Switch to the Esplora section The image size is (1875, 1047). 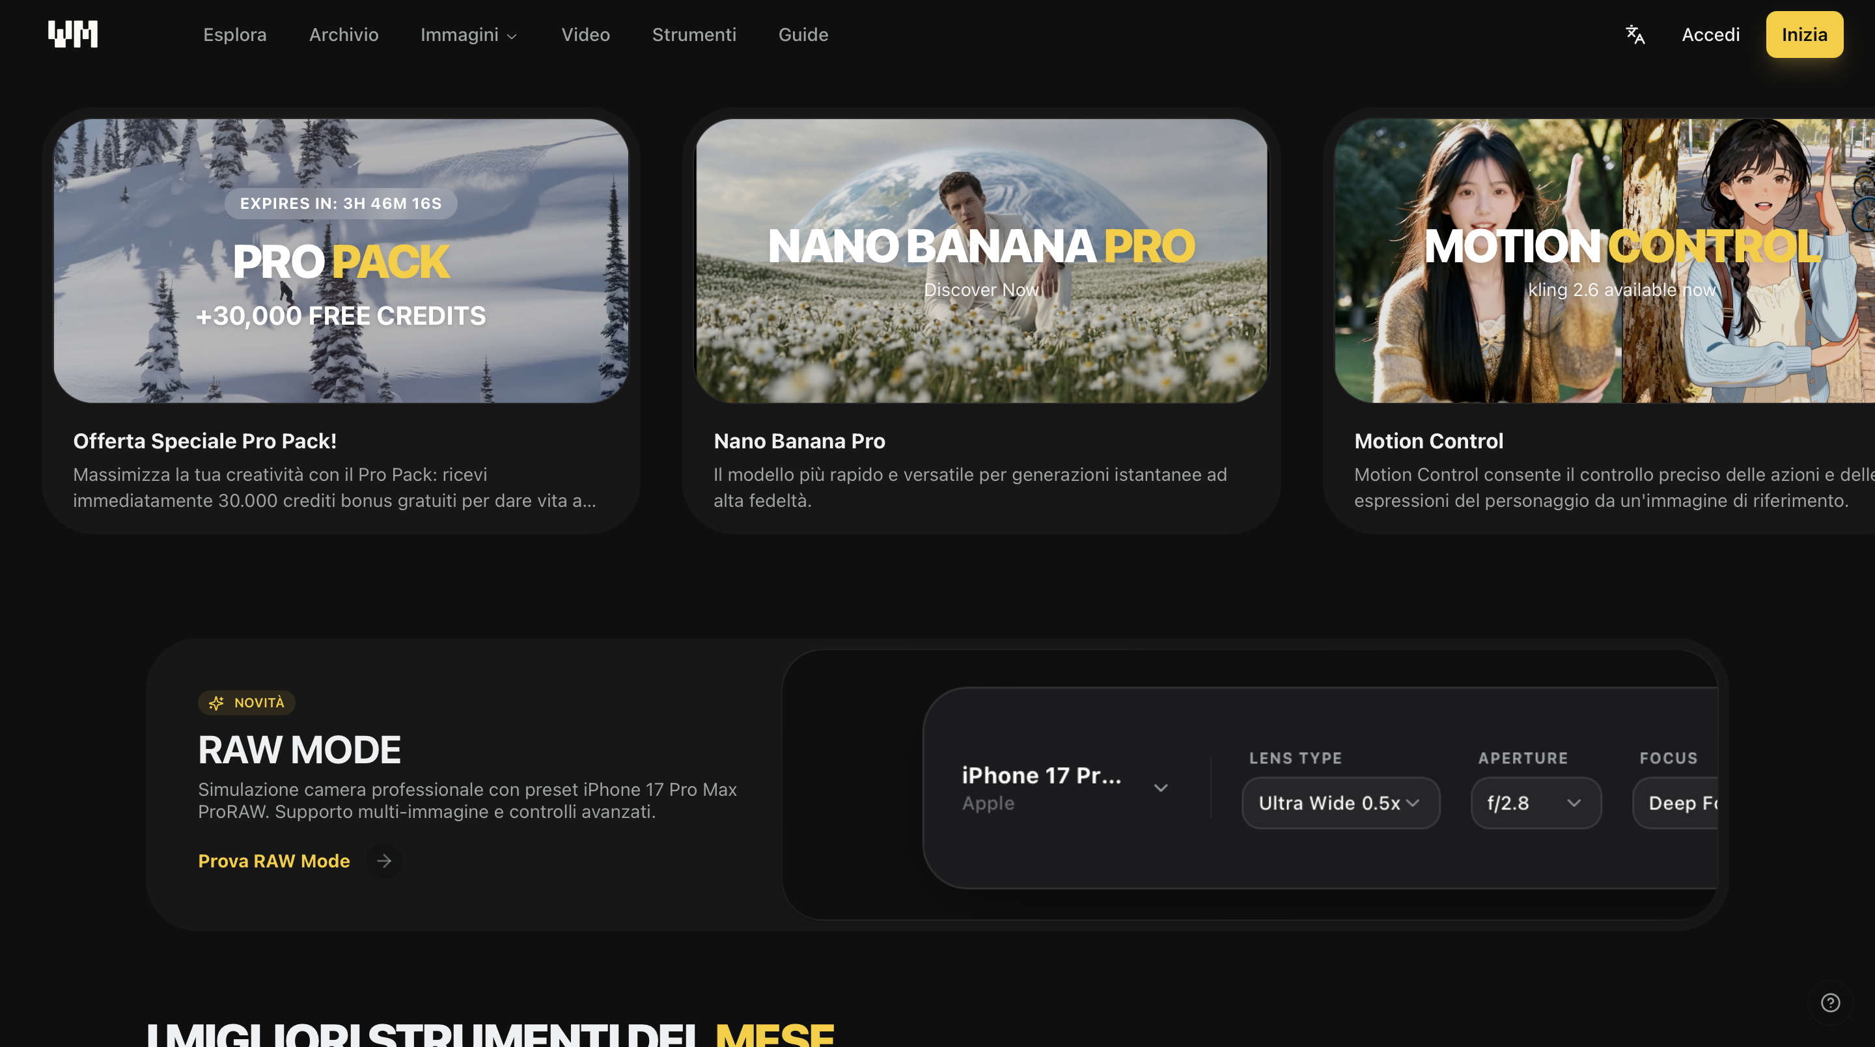coord(234,34)
